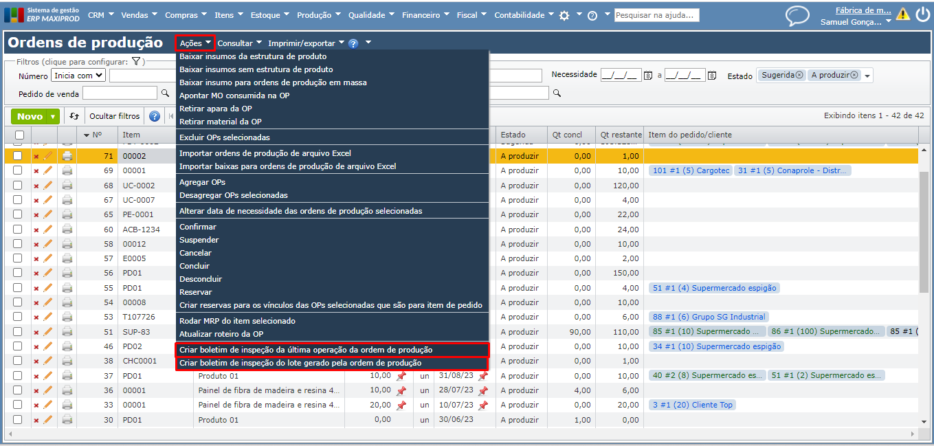
Task: Click the printer icon for order 69
Action: click(67, 170)
